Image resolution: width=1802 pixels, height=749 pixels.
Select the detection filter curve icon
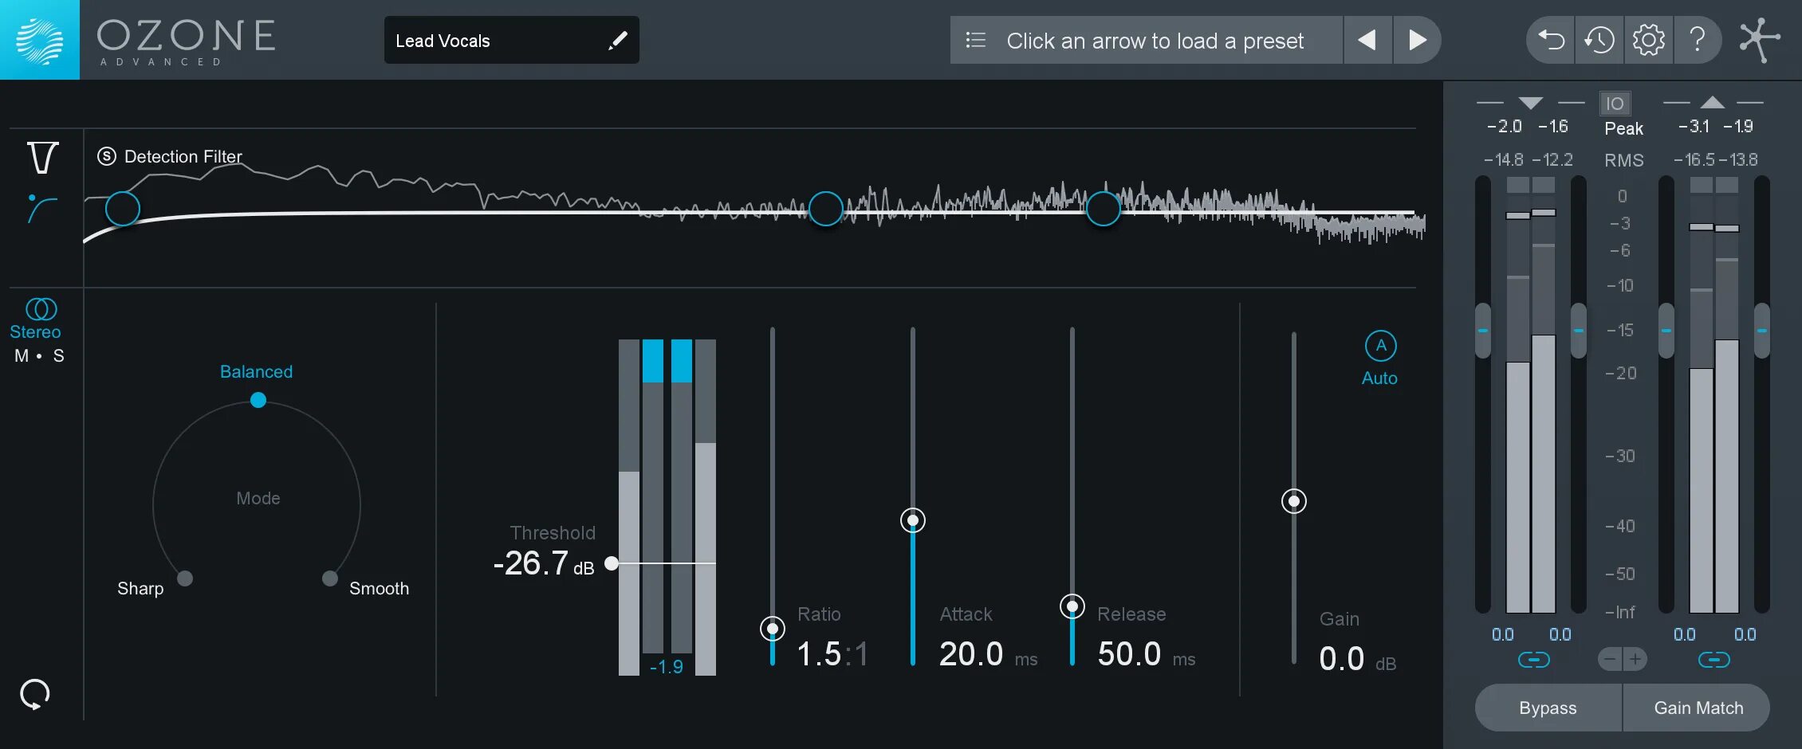point(41,208)
